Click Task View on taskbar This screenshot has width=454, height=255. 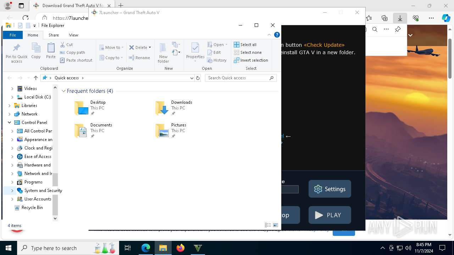coord(128,248)
